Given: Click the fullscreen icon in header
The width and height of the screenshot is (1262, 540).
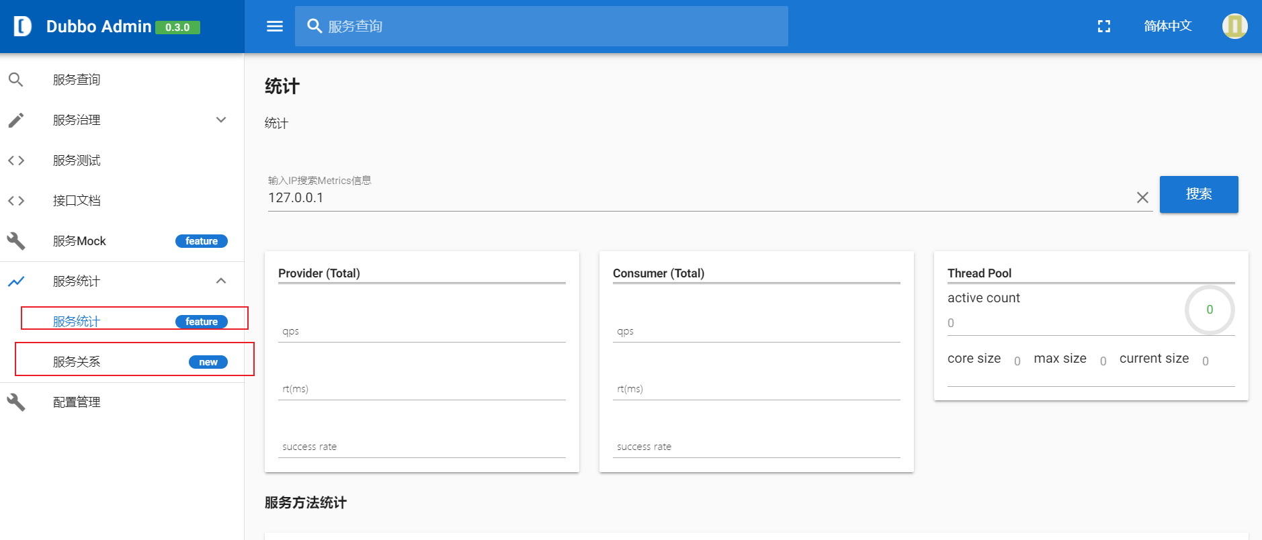Looking at the screenshot, I should tap(1104, 26).
